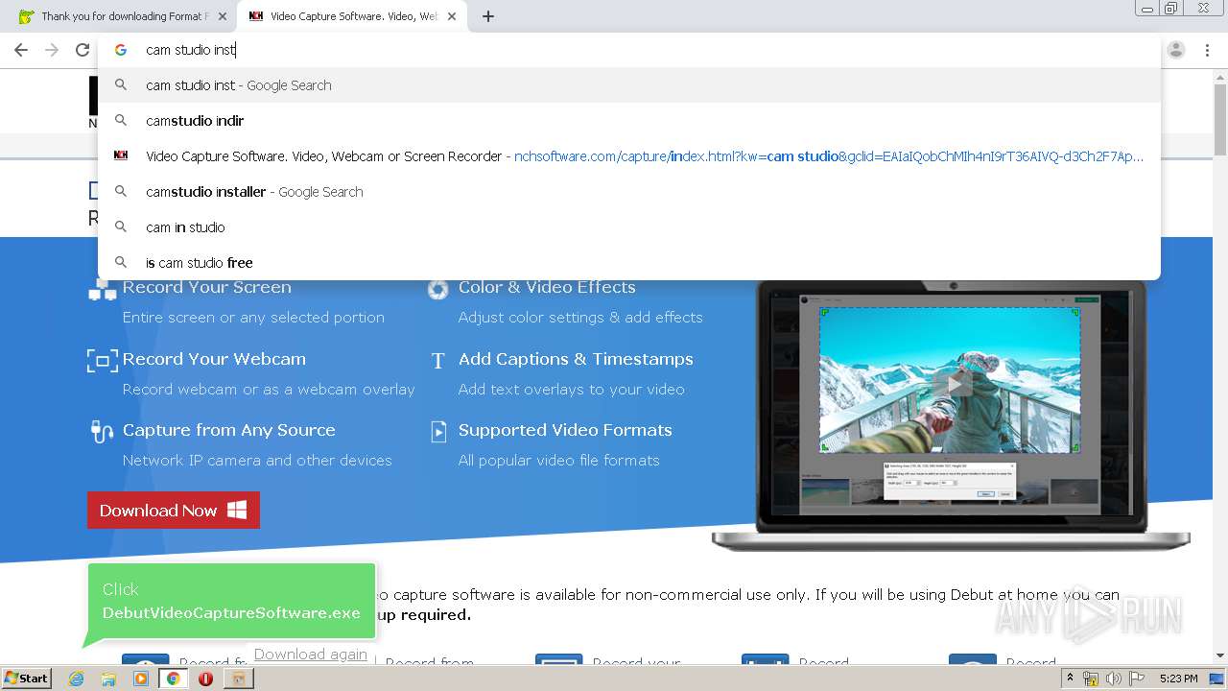1228x691 pixels.
Task: Click 'Network IP camera and other devices' text
Action: 257,460
